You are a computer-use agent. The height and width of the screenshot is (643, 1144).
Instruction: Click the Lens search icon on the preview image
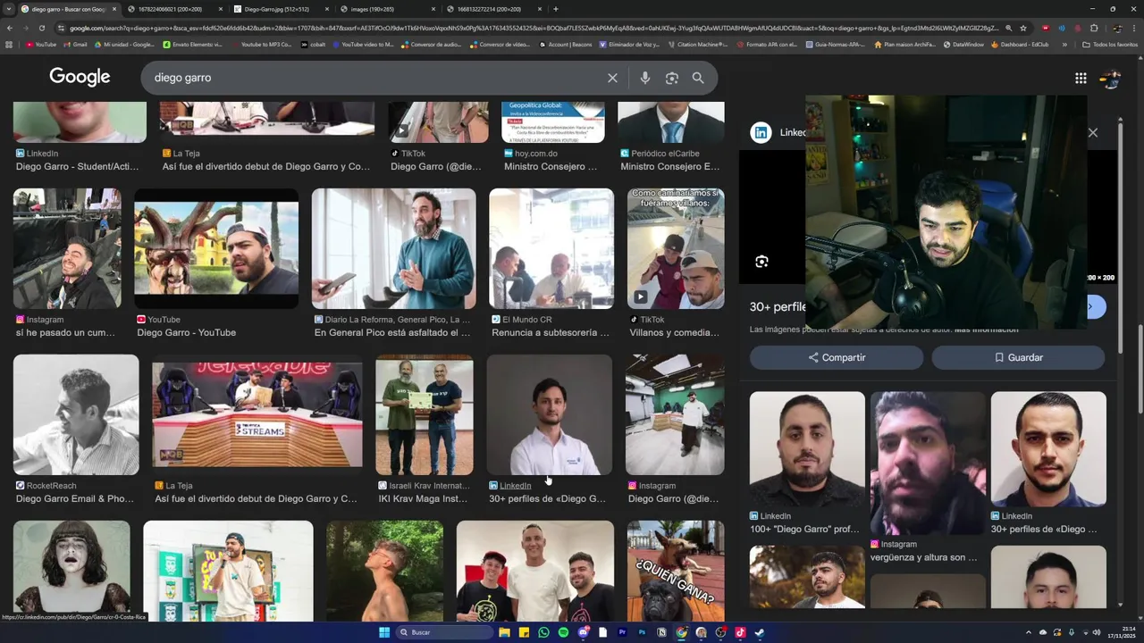tap(761, 262)
